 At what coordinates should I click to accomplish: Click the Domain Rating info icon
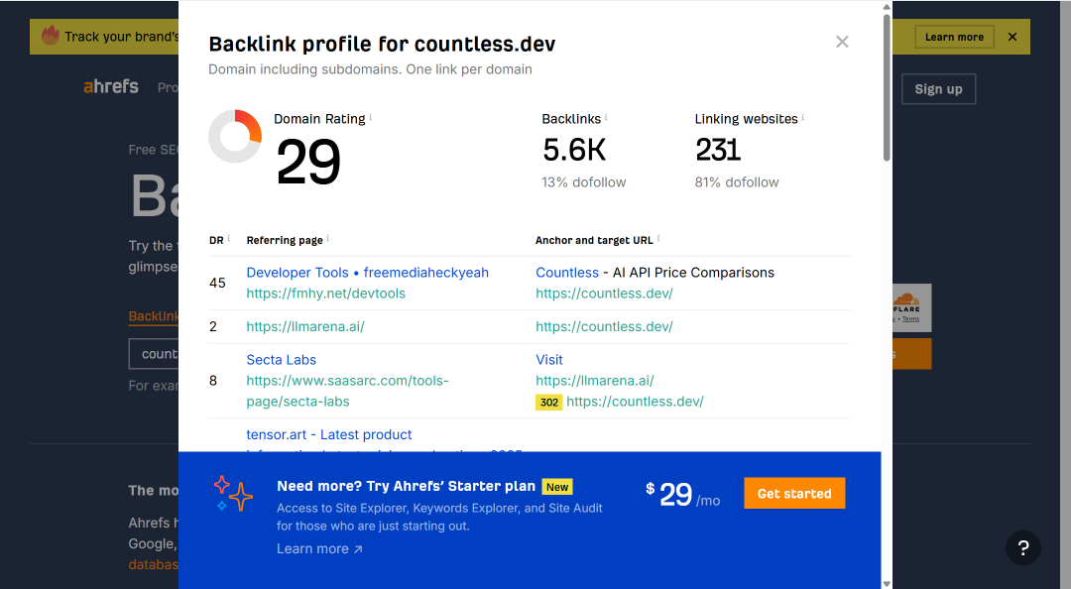[x=371, y=117]
